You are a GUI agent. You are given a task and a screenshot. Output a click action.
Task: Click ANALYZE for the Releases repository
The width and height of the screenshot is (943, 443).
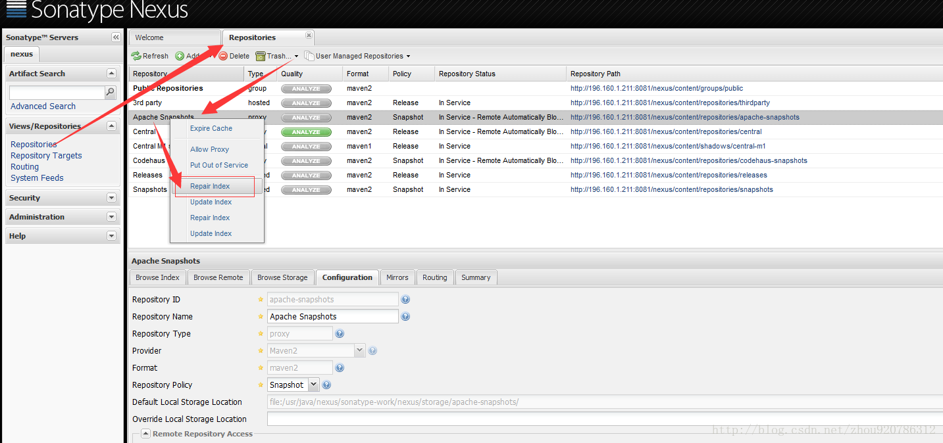click(306, 175)
